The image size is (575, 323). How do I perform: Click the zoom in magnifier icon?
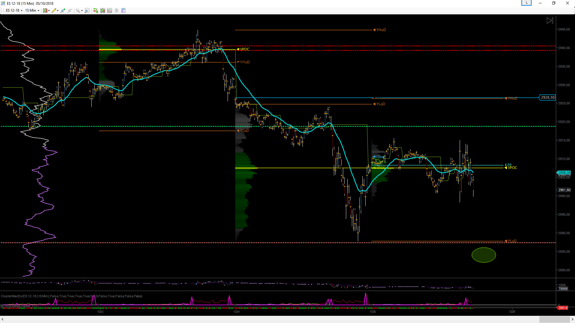63,10
